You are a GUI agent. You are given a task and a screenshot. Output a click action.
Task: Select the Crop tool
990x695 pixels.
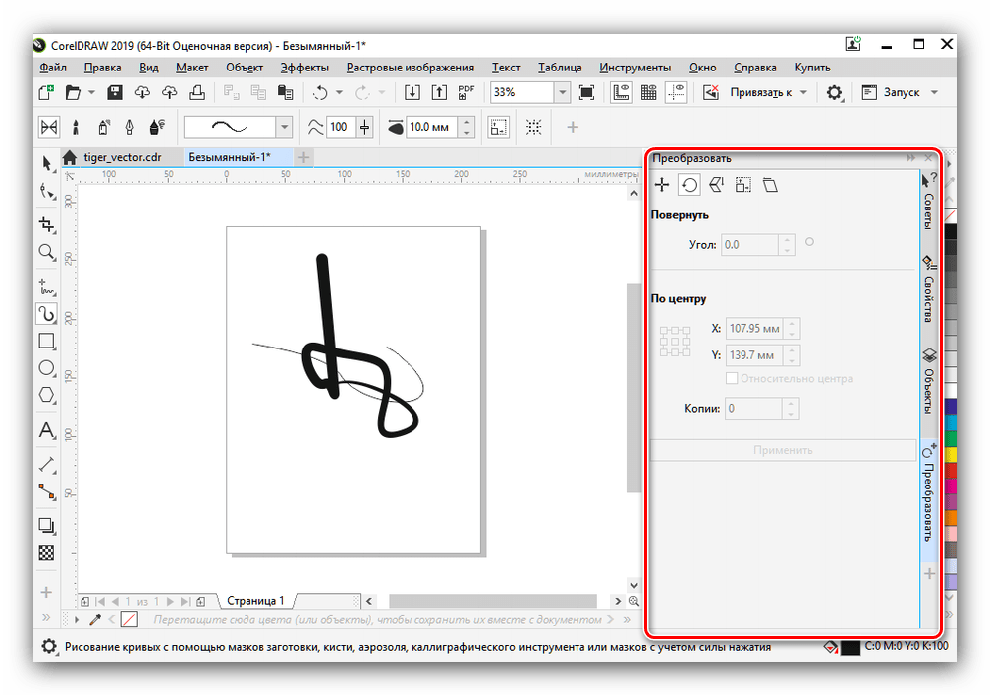[46, 223]
